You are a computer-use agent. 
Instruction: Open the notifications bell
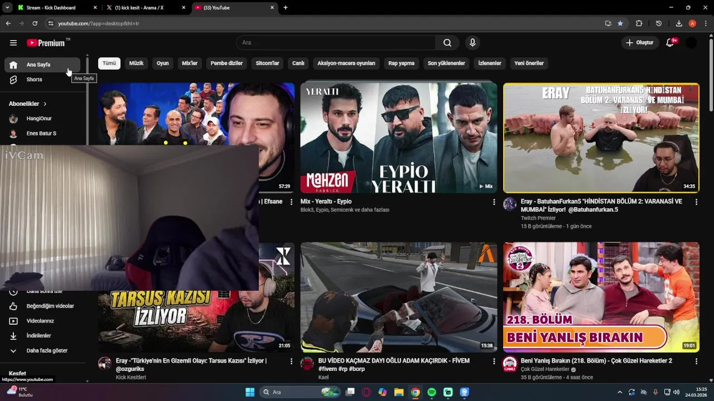pyautogui.click(x=670, y=43)
